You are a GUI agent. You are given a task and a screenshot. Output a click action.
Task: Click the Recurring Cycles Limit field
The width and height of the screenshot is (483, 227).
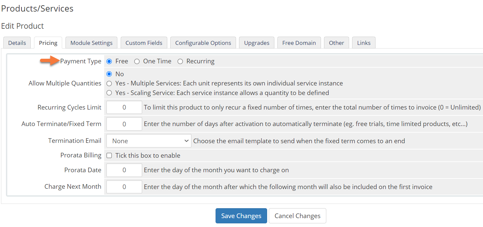pos(124,108)
